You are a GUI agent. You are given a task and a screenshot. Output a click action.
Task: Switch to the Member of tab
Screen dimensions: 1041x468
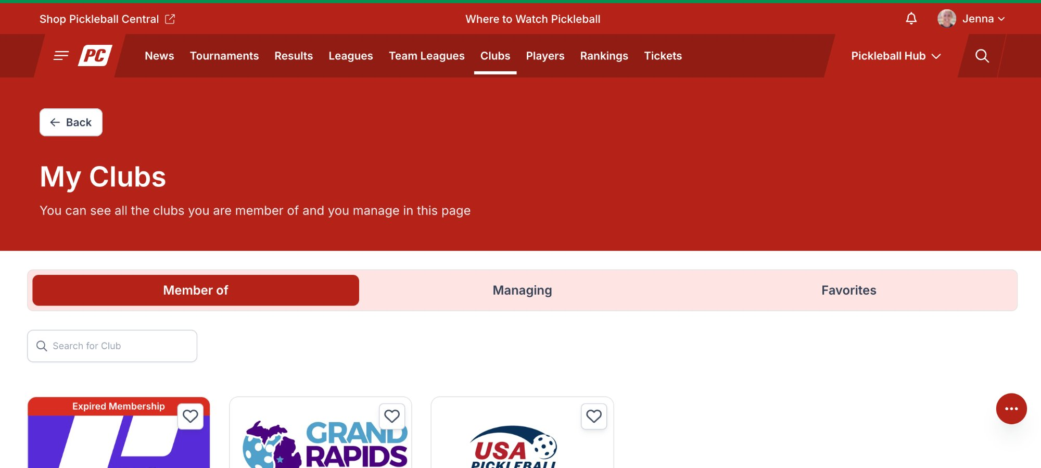click(196, 290)
